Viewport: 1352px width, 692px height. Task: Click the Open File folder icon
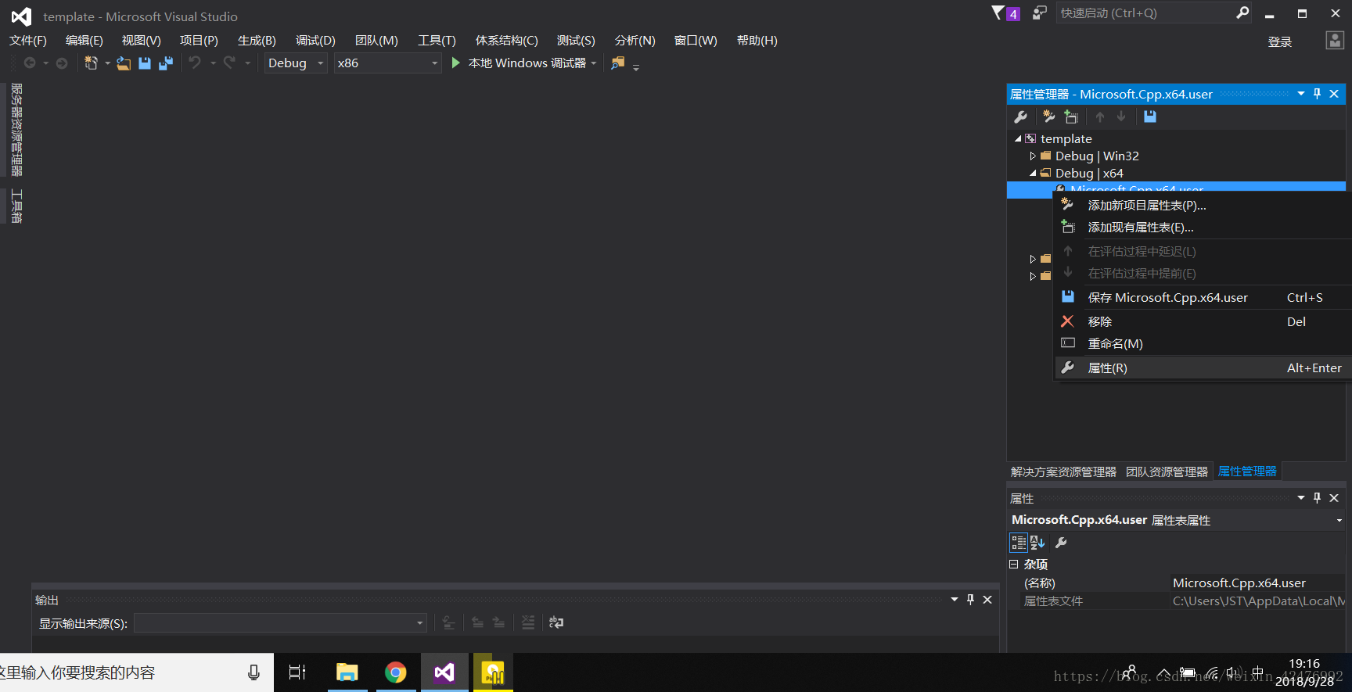click(x=124, y=63)
